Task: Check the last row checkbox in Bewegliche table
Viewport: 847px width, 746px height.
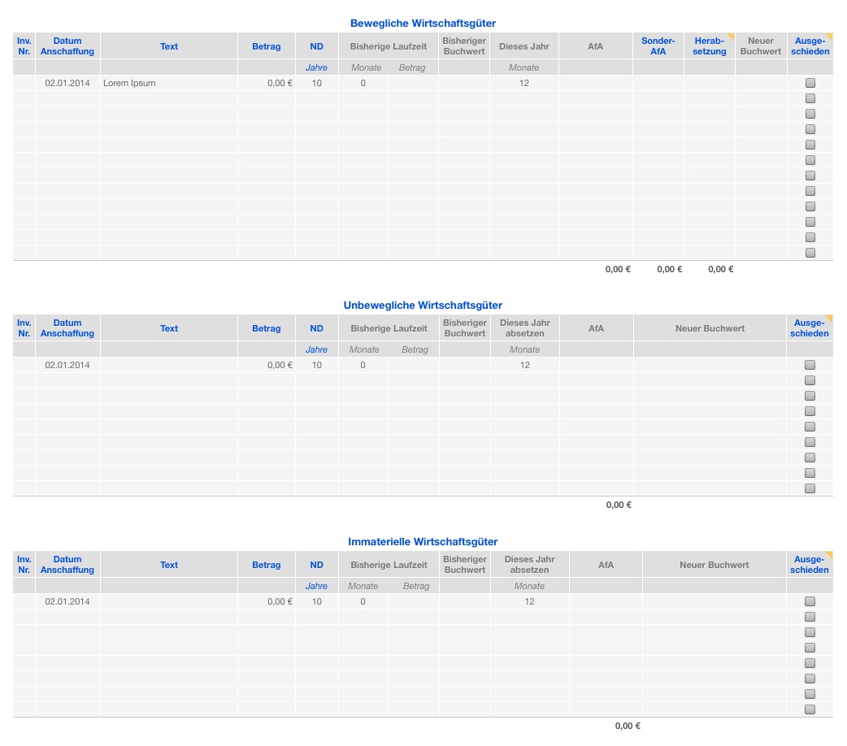Action: click(810, 253)
